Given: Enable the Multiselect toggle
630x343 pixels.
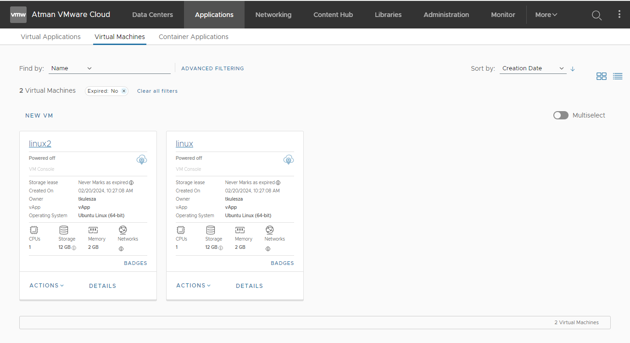Looking at the screenshot, I should pos(561,115).
